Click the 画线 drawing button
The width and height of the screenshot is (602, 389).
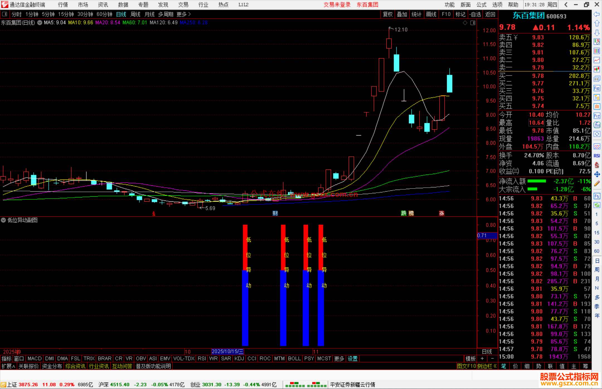click(x=431, y=14)
